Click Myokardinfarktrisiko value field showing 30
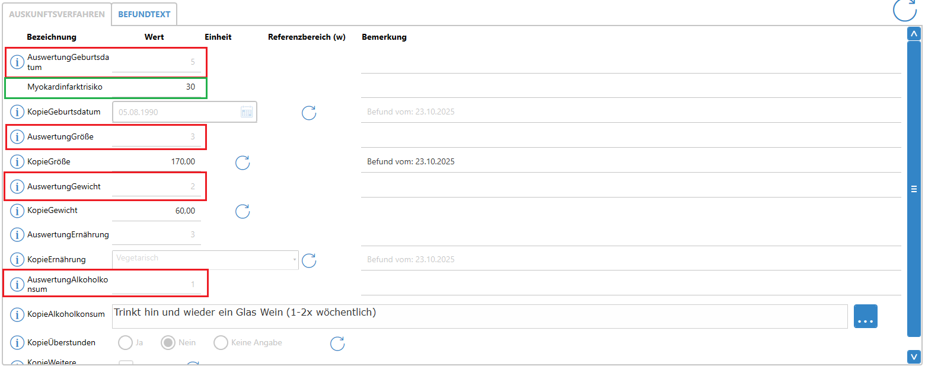Image resolution: width=925 pixels, height=369 pixels. click(x=157, y=87)
